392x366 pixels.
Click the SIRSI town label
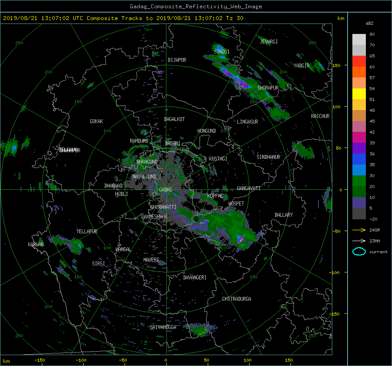click(x=98, y=264)
